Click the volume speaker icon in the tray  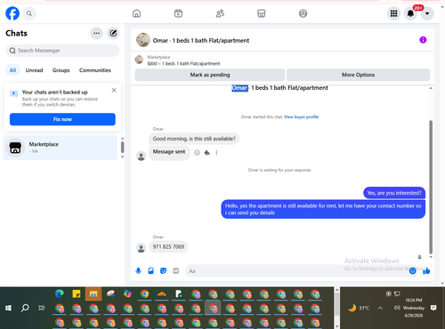point(397,308)
